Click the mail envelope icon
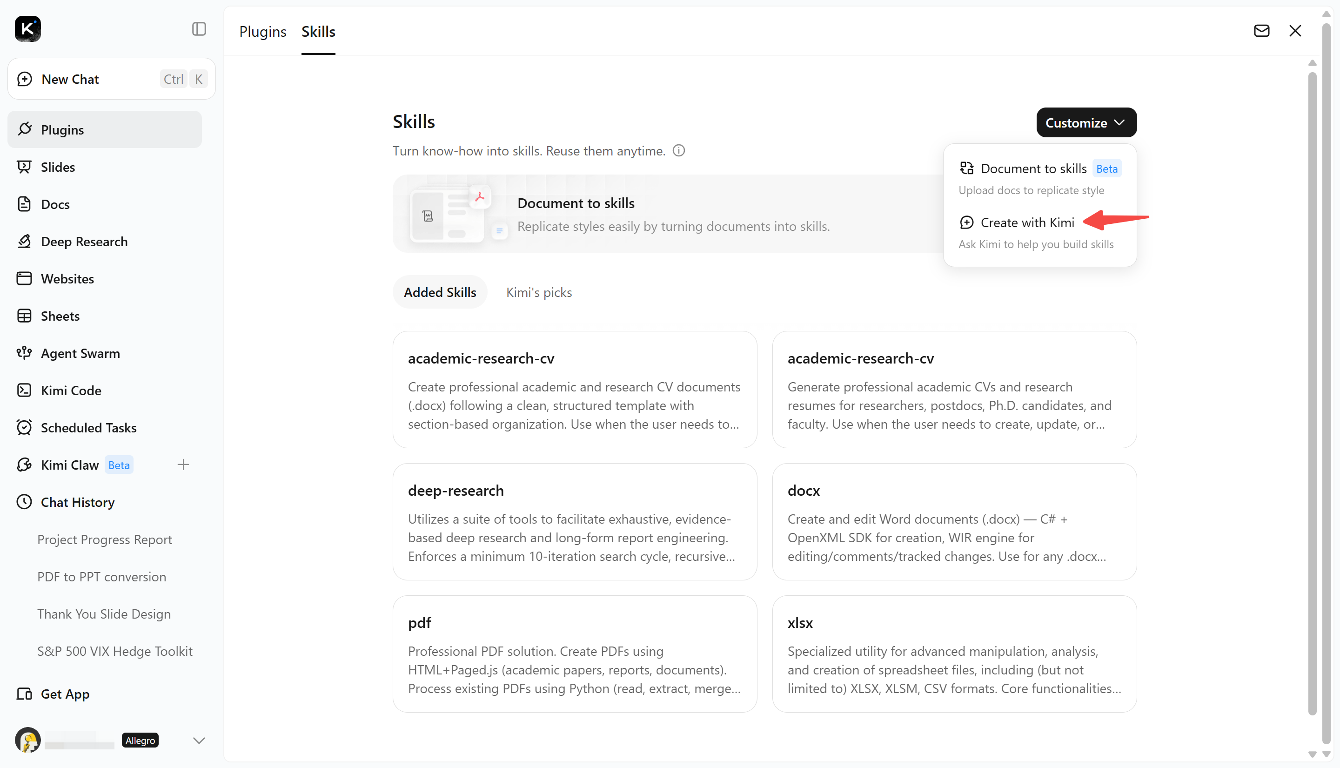Screen dimensions: 1340x768 pyautogui.click(x=1261, y=31)
